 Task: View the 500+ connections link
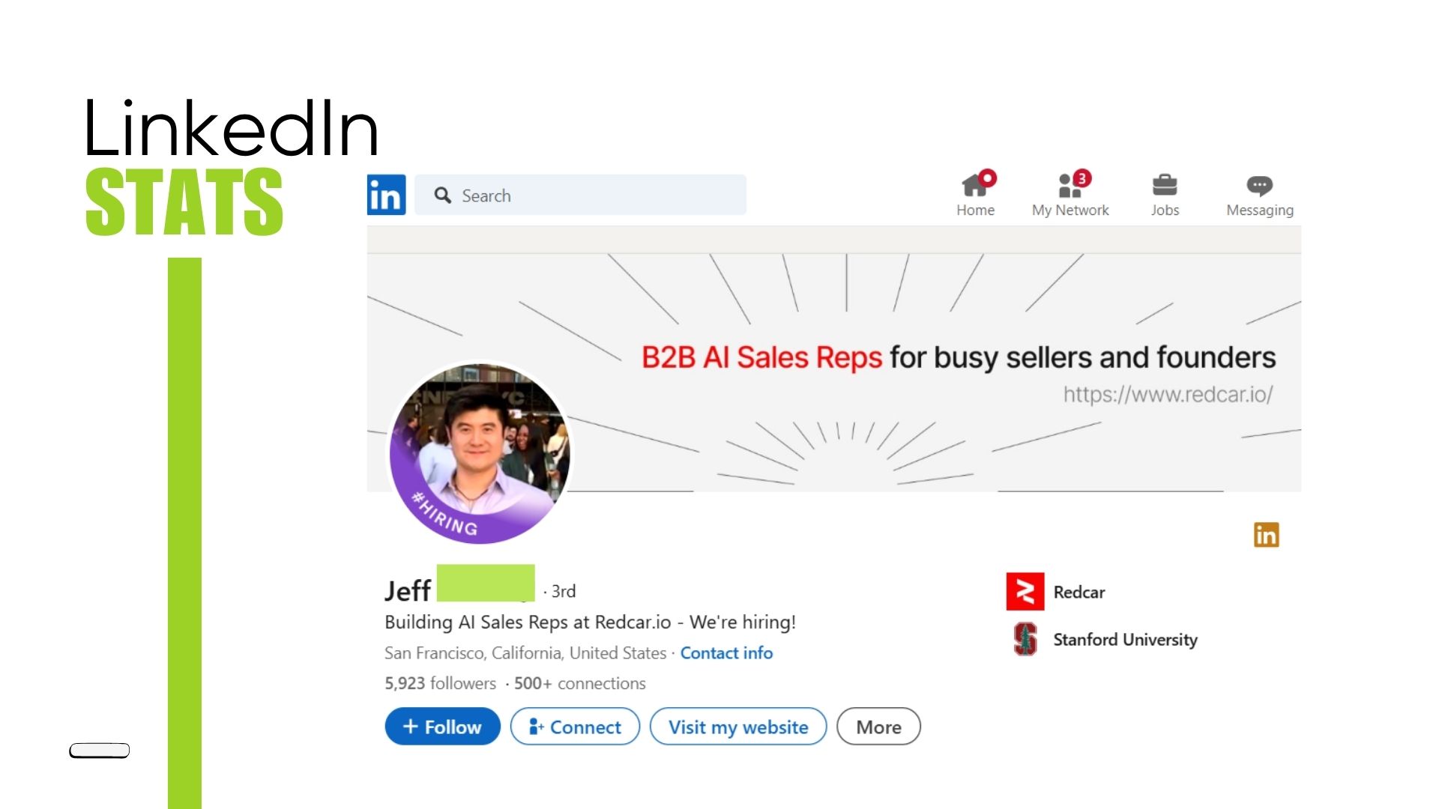pos(579,683)
